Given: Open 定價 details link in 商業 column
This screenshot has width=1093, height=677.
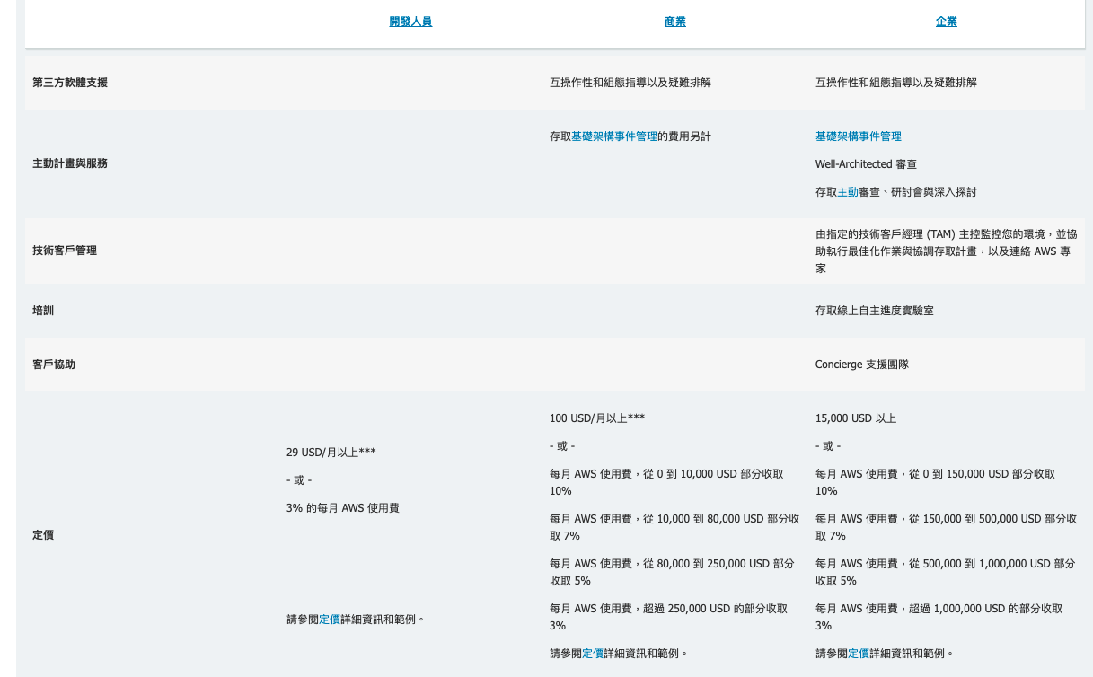Looking at the screenshot, I should click(594, 654).
